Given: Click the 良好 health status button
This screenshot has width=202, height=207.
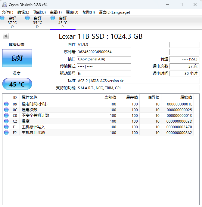Looking at the screenshot, I should click(x=17, y=58).
